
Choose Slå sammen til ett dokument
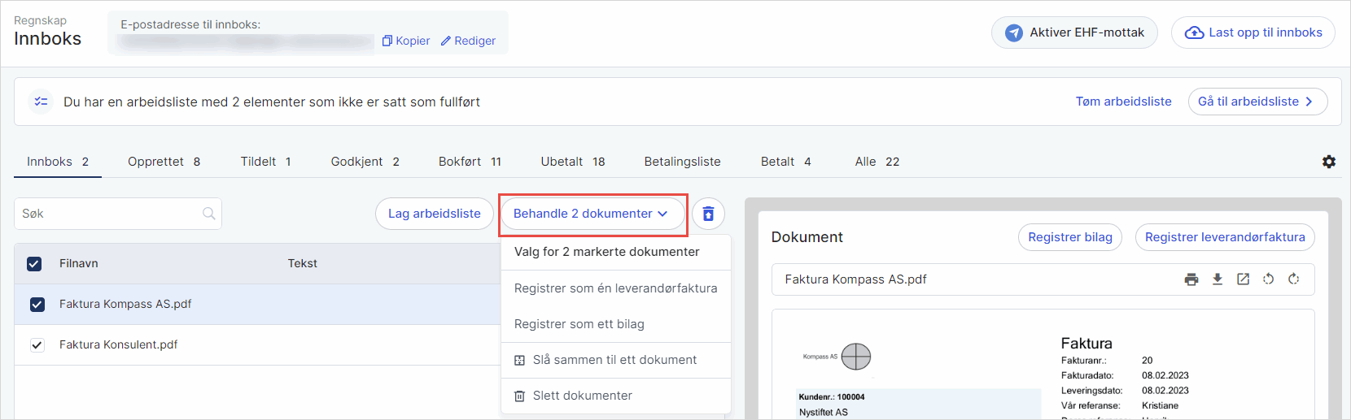(x=614, y=360)
